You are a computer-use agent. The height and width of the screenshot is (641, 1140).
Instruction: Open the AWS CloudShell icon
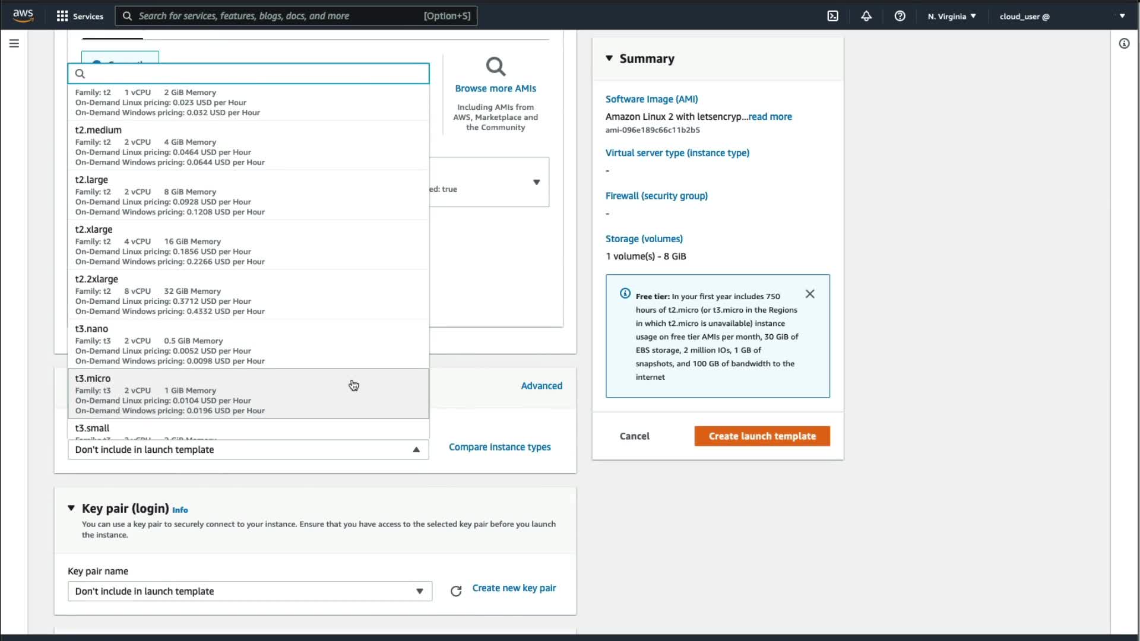[x=832, y=16]
